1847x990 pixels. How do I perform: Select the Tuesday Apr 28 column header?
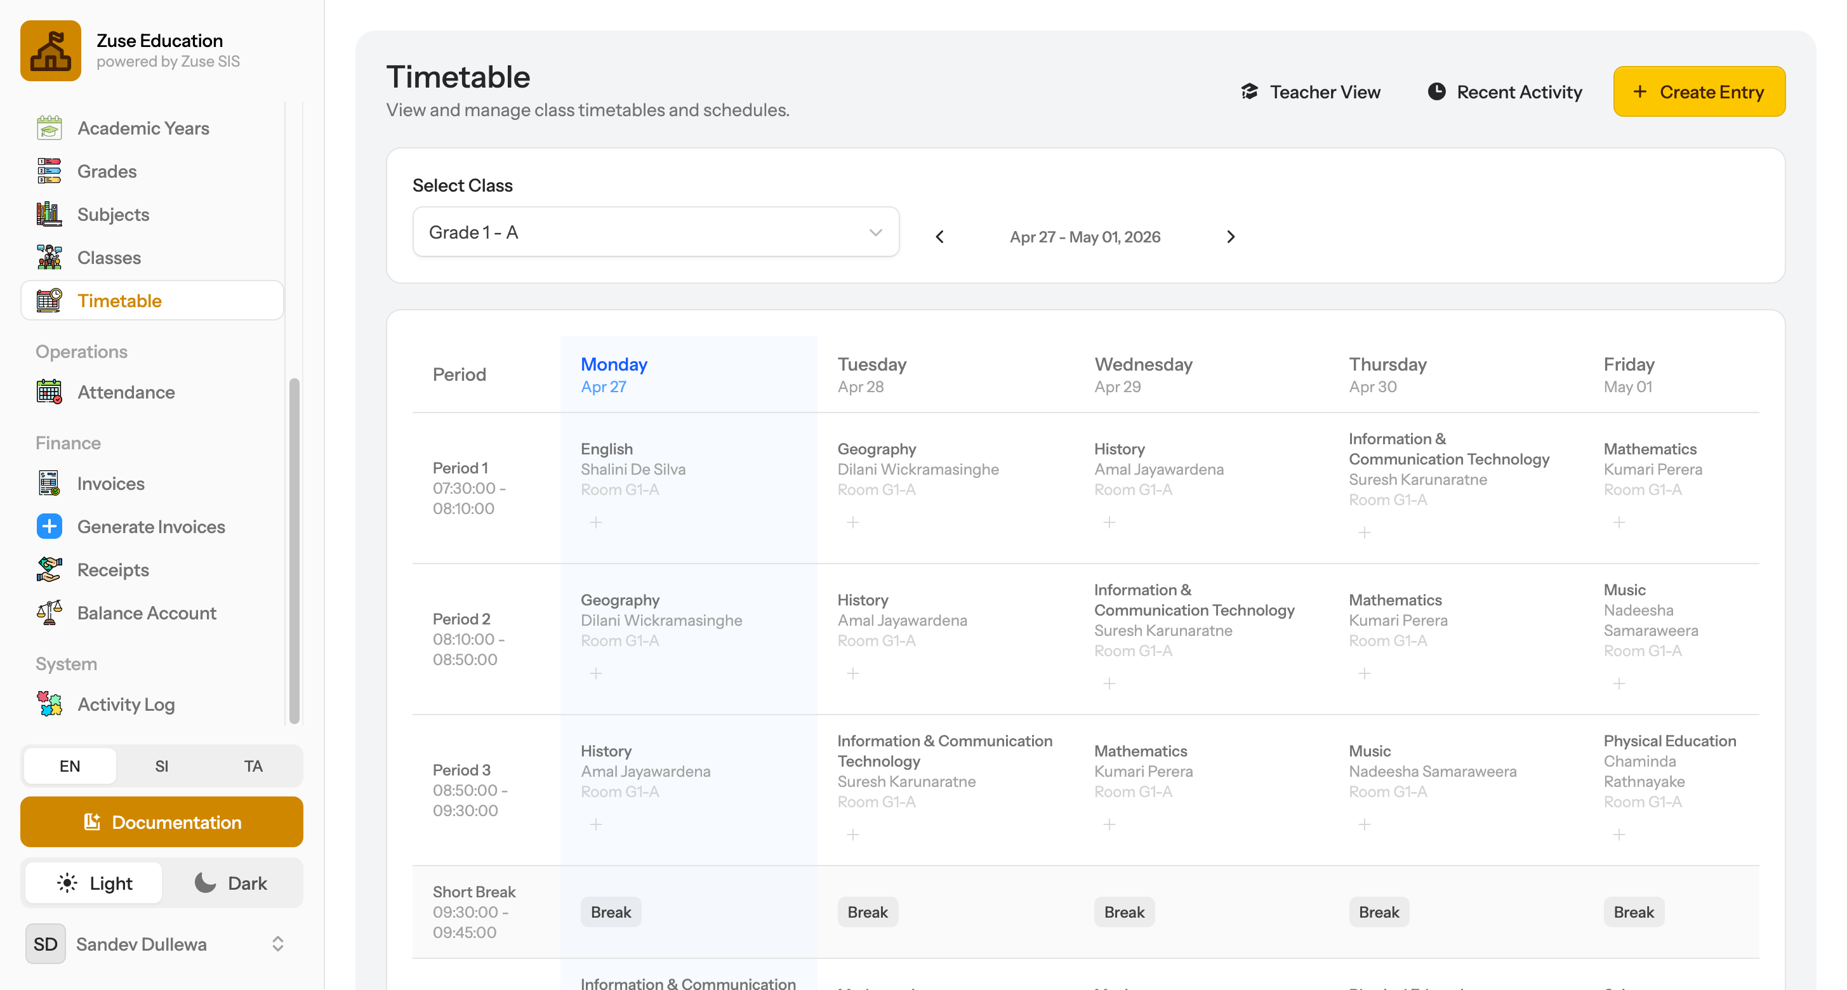pos(945,374)
